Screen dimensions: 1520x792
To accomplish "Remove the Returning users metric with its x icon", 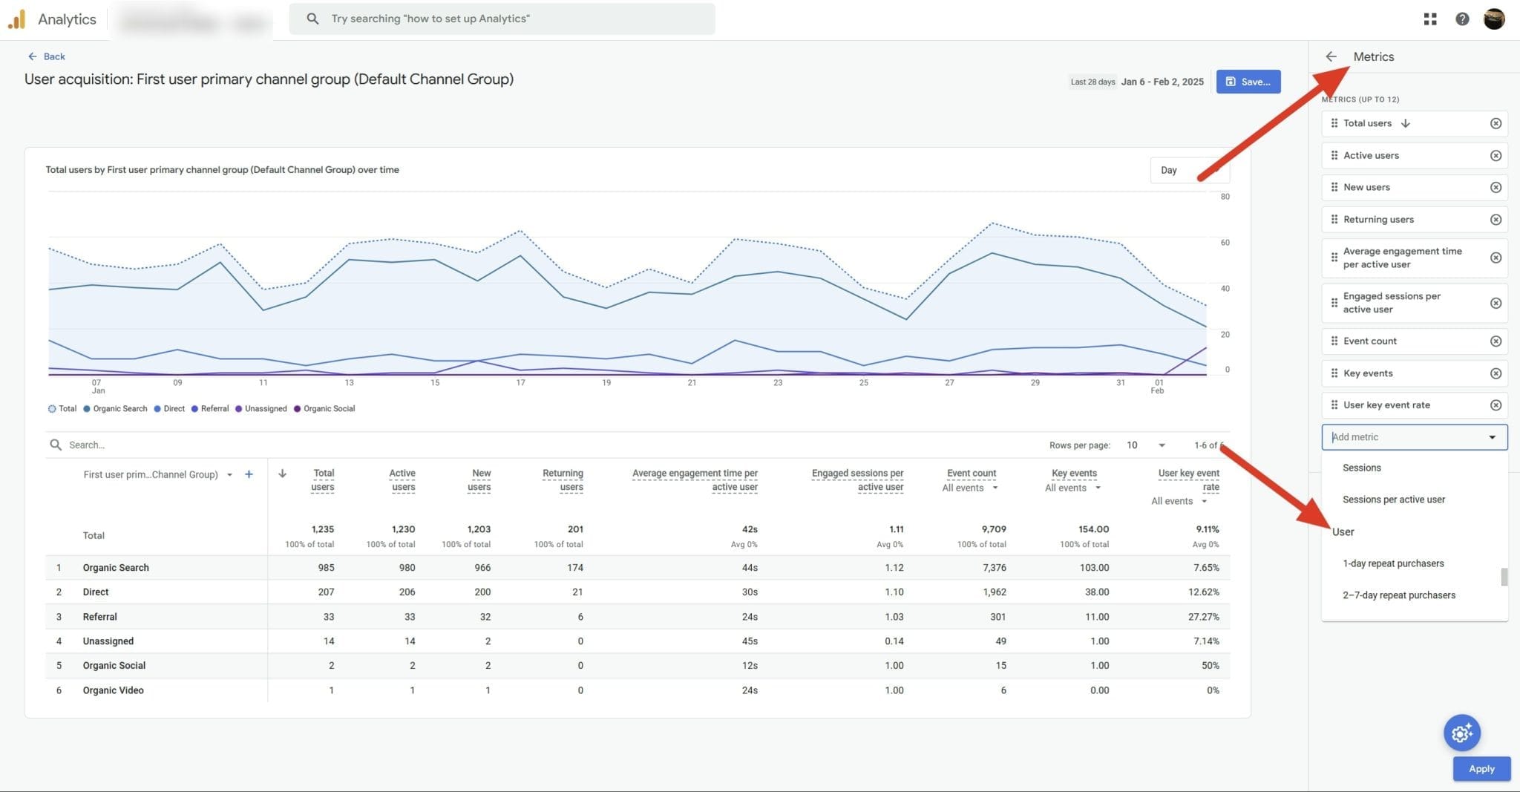I will click(1496, 219).
